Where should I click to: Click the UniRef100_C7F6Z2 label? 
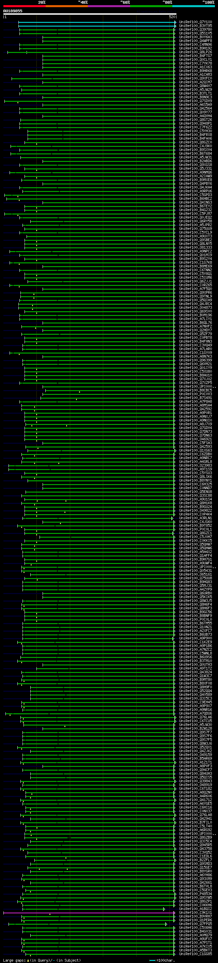[x=196, y=127]
